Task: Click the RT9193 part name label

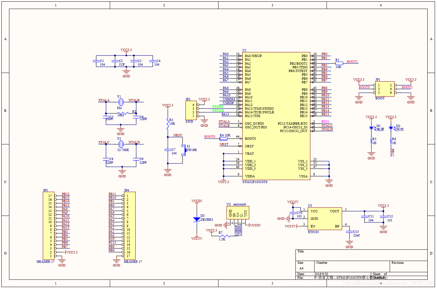Action: click(313, 232)
